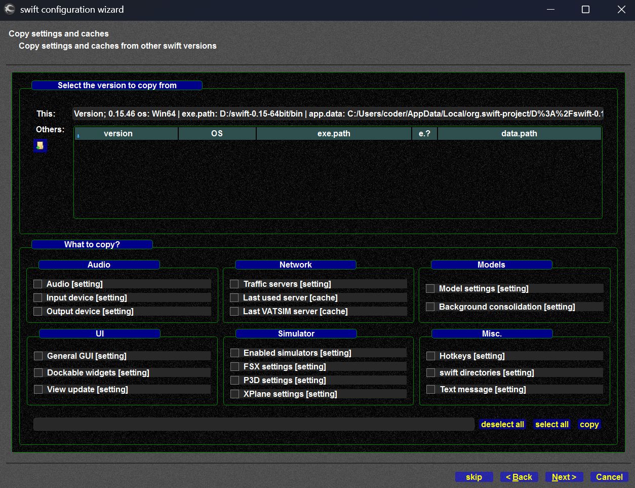Toggle Traffic servers [setting]
The width and height of the screenshot is (635, 488).
tap(234, 284)
